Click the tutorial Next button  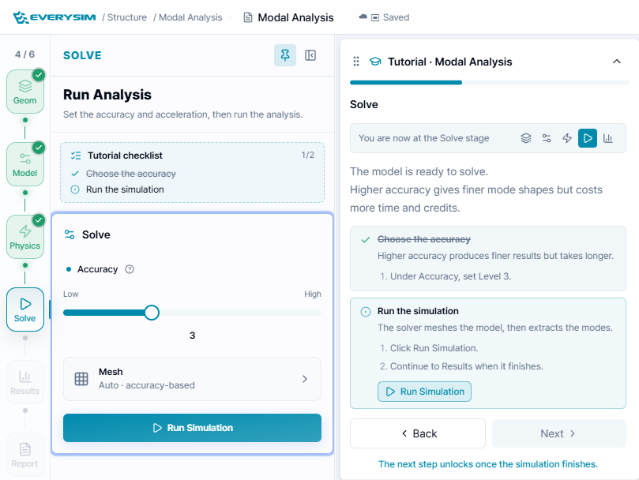(x=559, y=433)
